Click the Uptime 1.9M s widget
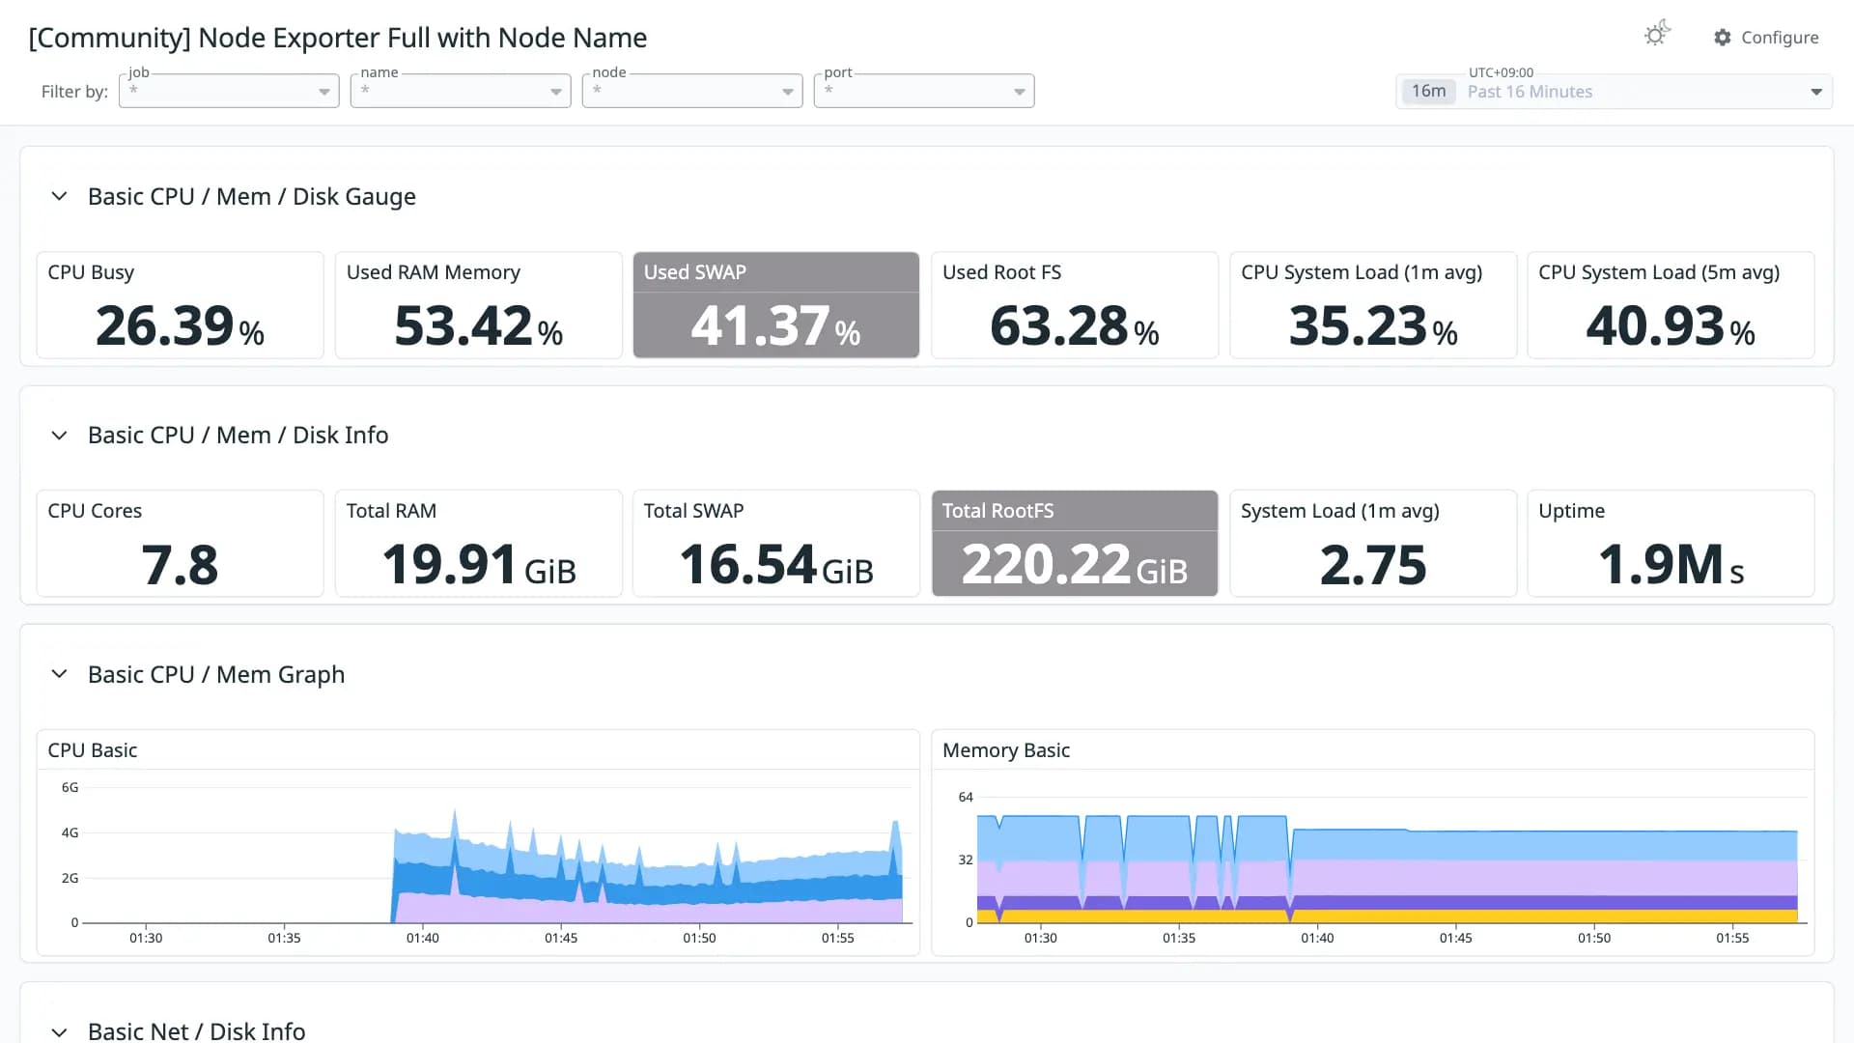 1671,544
